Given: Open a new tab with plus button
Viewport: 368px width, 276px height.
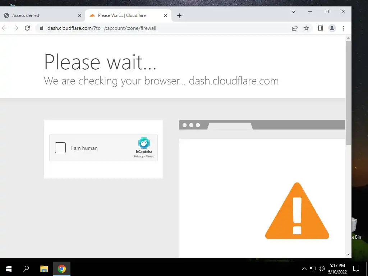Looking at the screenshot, I should click(179, 15).
